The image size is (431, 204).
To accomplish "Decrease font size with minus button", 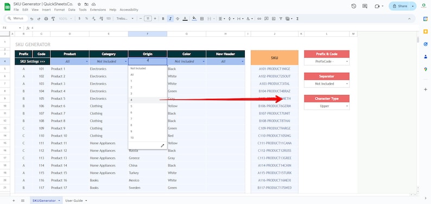I will coord(141,18).
